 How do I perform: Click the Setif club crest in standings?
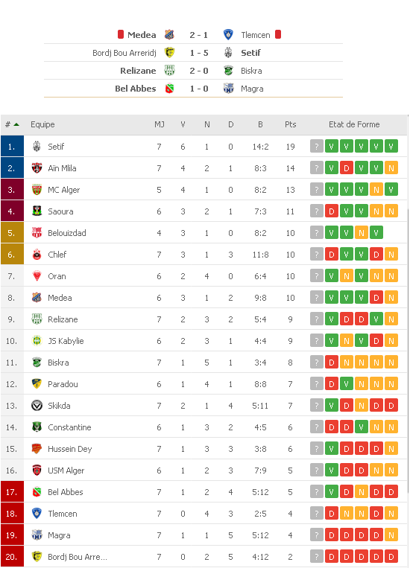(37, 147)
